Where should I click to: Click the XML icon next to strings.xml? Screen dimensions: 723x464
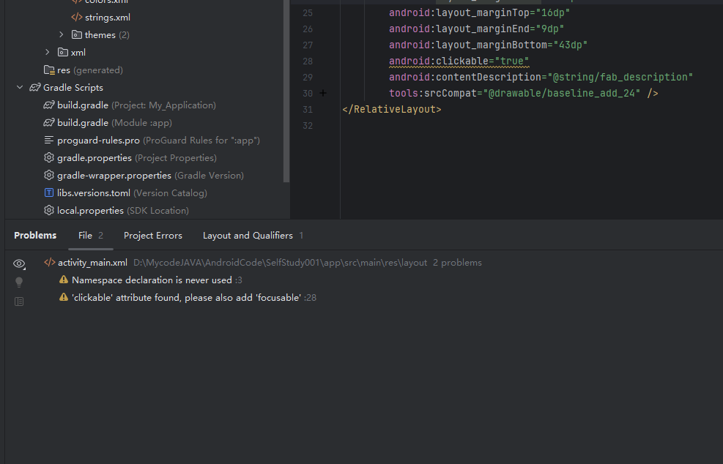click(77, 17)
